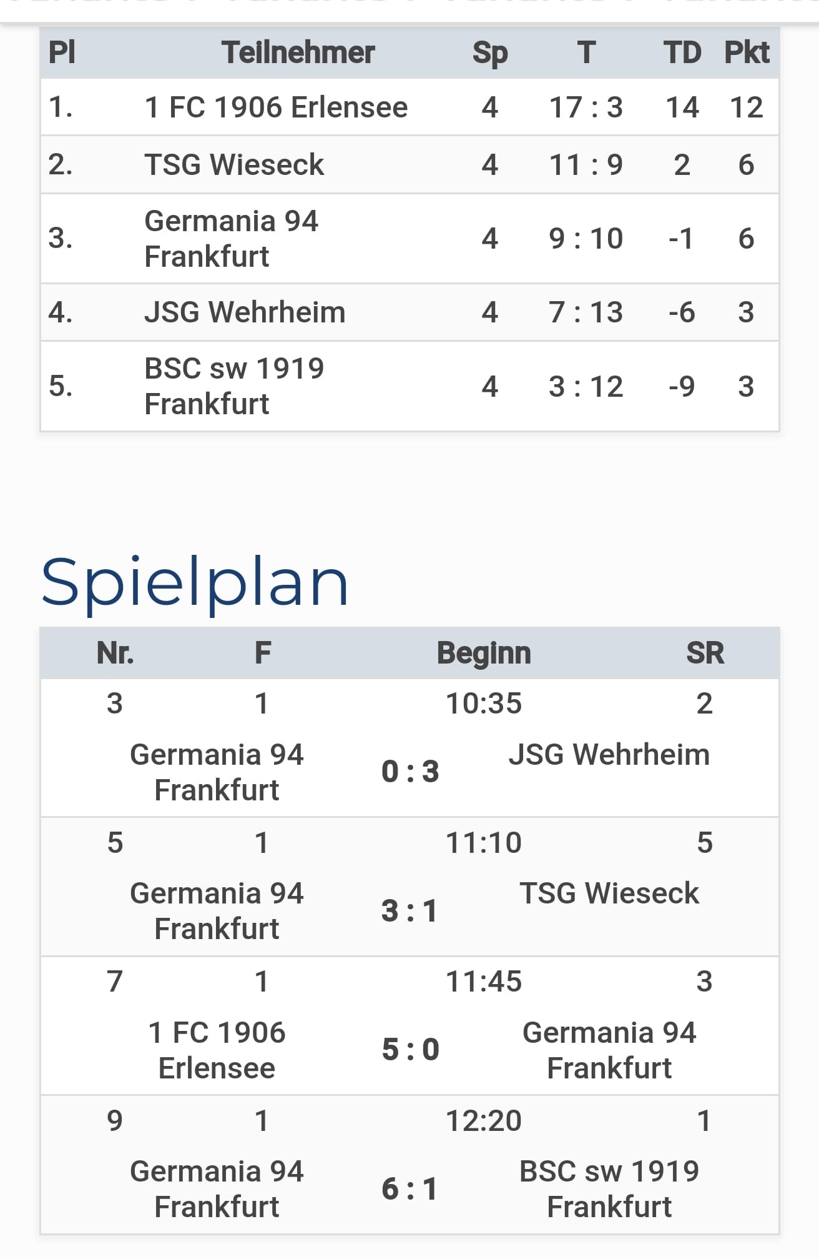Select 1 FC 1906 Erlensee in 11:45 match

[217, 1050]
